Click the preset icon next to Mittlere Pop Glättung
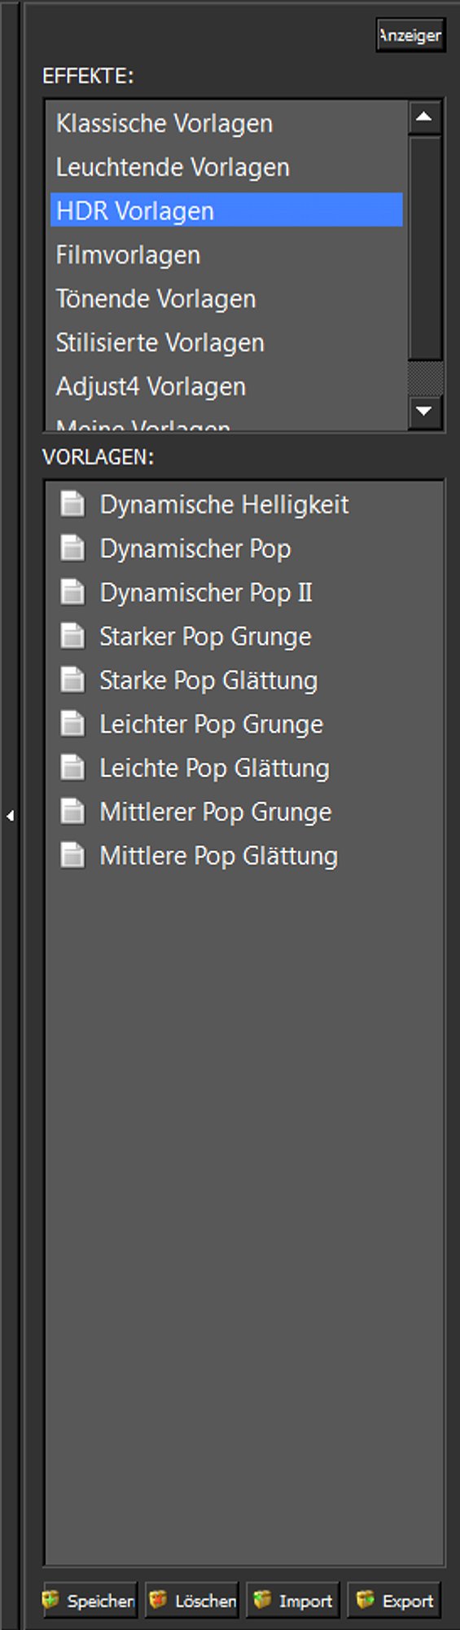This screenshot has width=460, height=1630. click(x=72, y=856)
